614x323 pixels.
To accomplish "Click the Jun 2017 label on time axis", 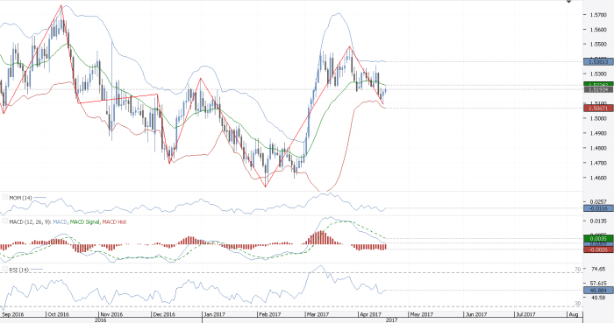I will (x=475, y=314).
